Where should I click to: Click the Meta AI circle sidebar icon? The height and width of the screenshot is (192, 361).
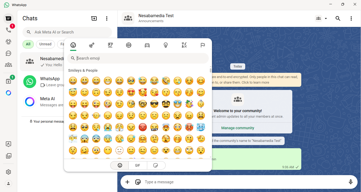pyautogui.click(x=8, y=93)
